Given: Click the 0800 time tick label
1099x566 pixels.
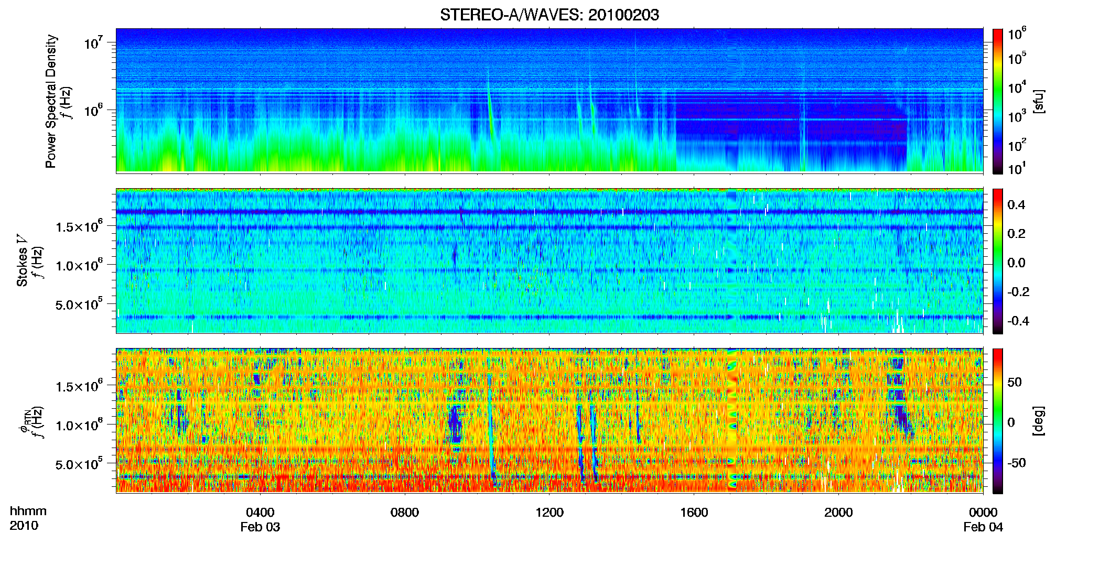Looking at the screenshot, I should 404,513.
